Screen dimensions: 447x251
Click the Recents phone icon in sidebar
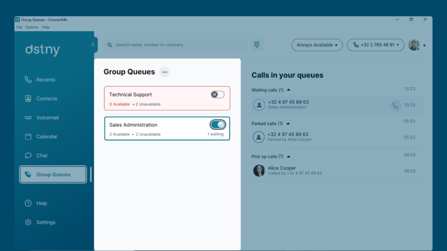(x=28, y=80)
